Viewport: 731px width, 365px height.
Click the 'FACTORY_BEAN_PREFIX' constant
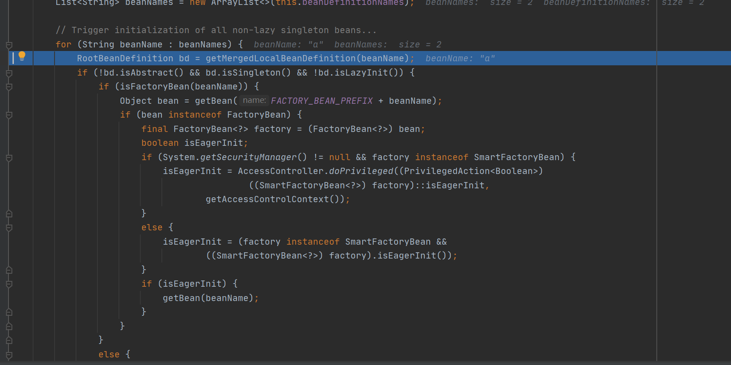tap(322, 101)
